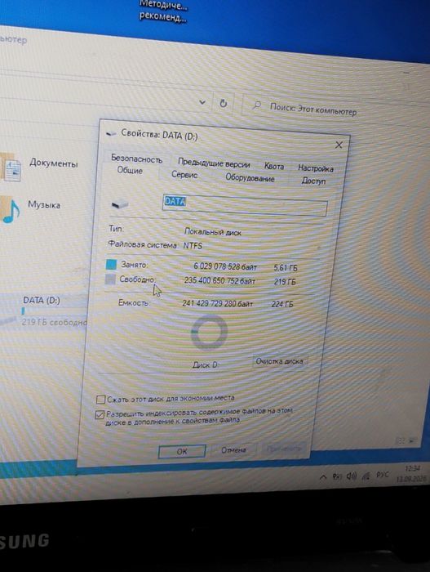Open the Методиче... рекоменд... desktop item

coord(163,11)
